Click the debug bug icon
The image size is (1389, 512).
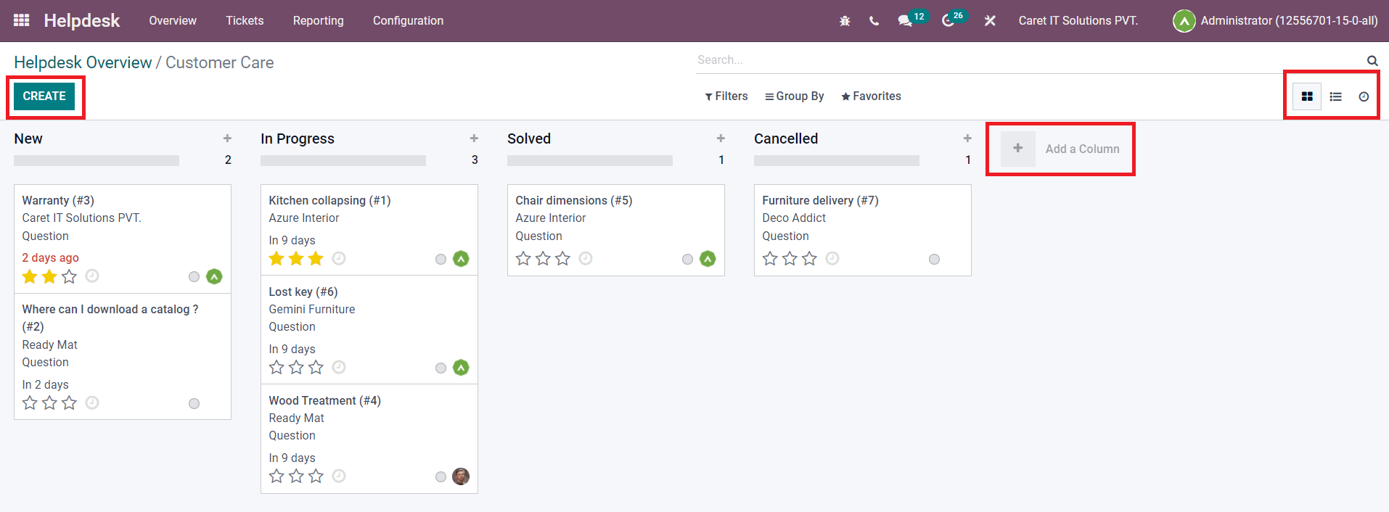pyautogui.click(x=845, y=21)
